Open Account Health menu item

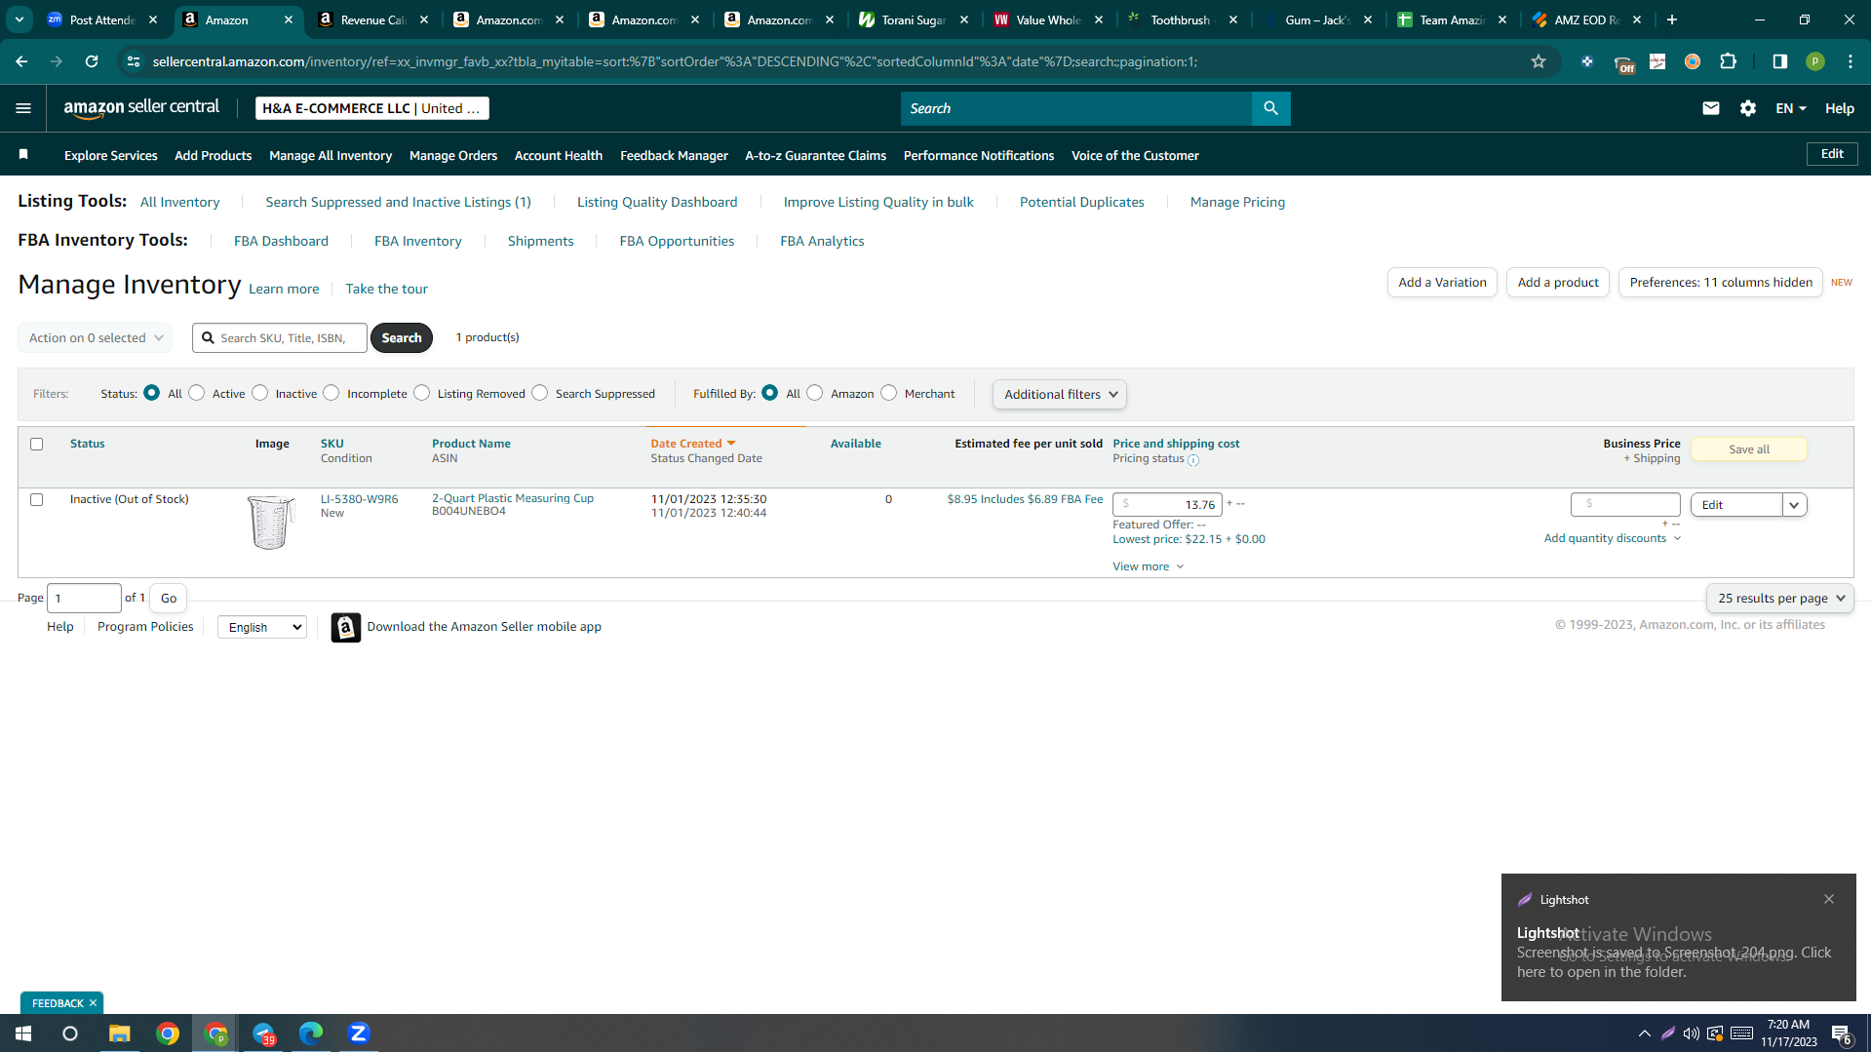(559, 155)
